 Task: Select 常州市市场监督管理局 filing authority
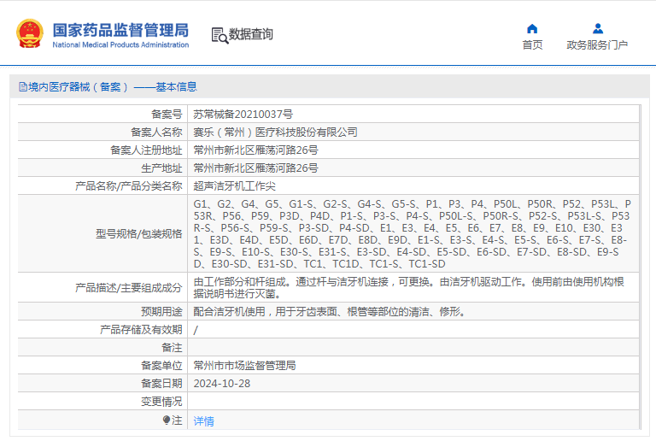(x=244, y=366)
